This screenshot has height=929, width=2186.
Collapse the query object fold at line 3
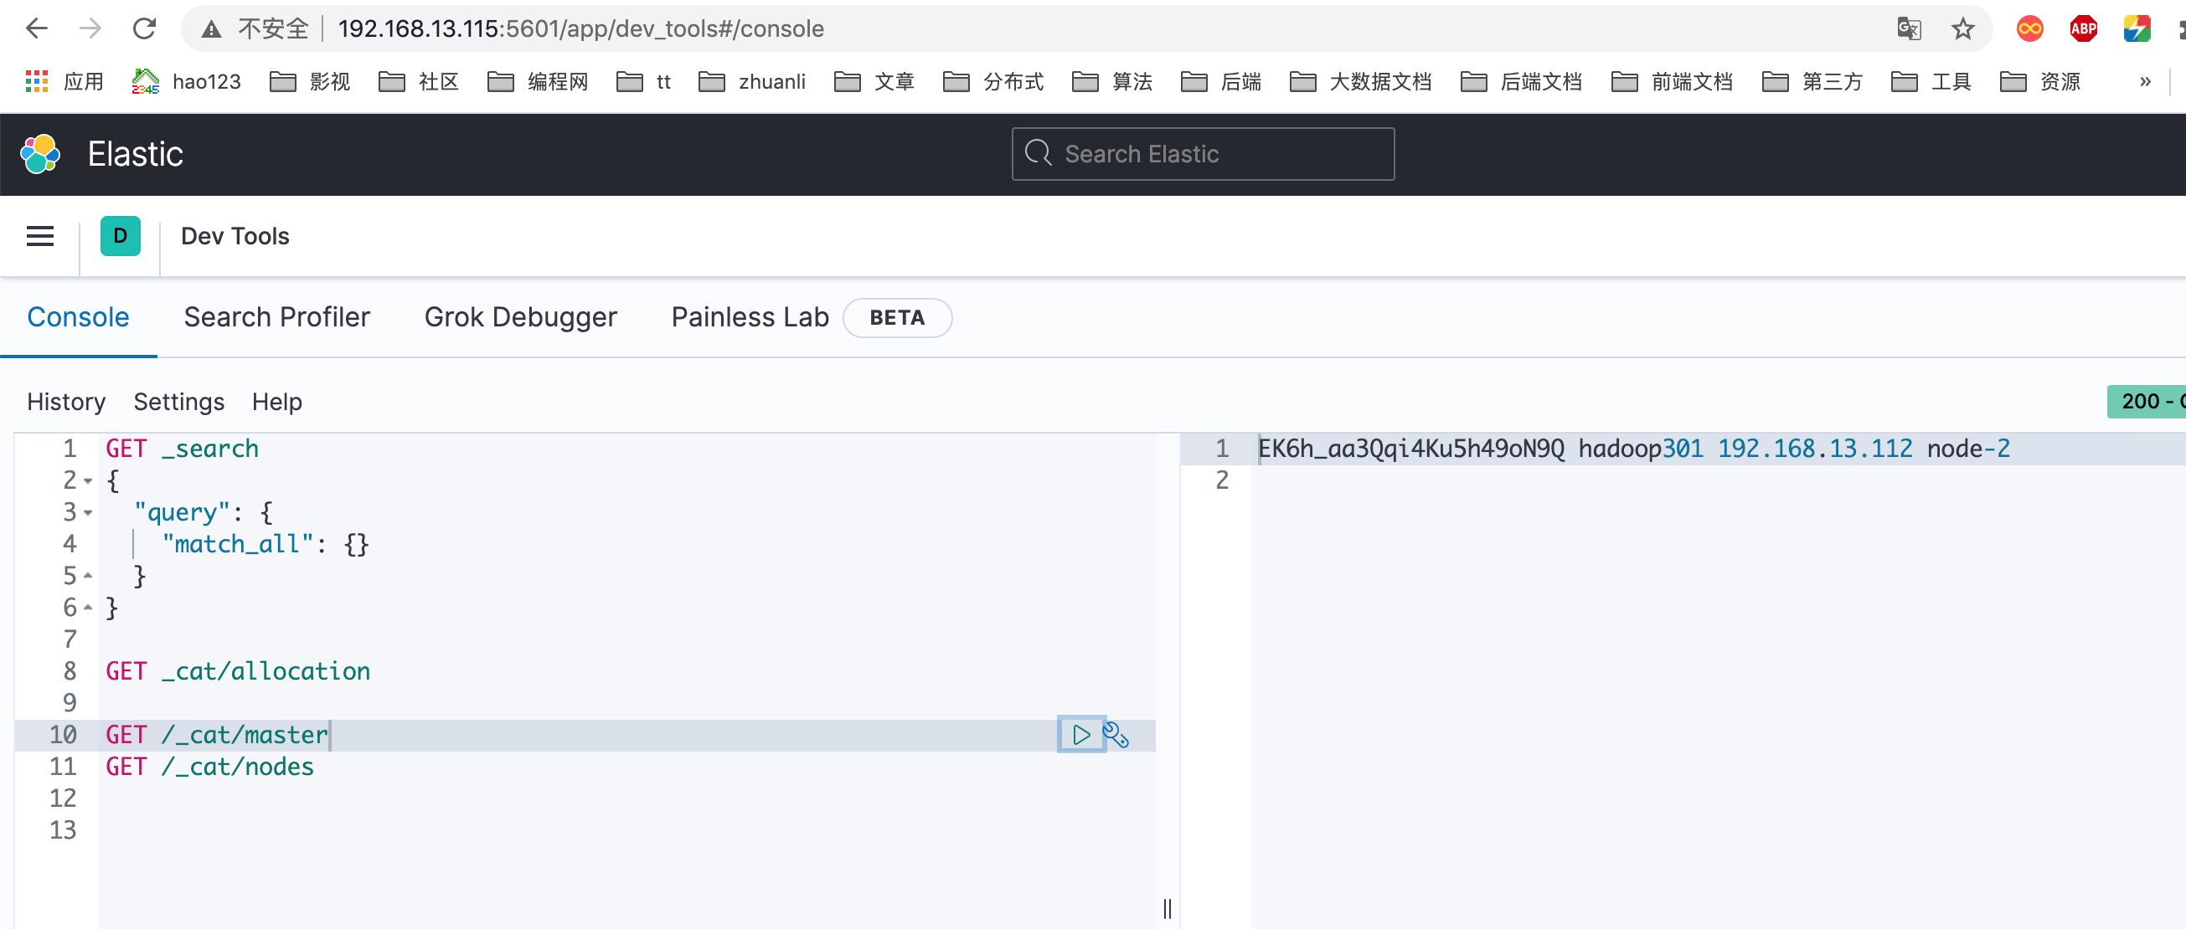pyautogui.click(x=88, y=512)
